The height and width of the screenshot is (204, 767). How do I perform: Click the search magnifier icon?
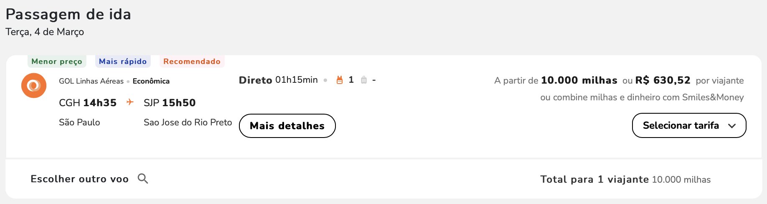143,178
